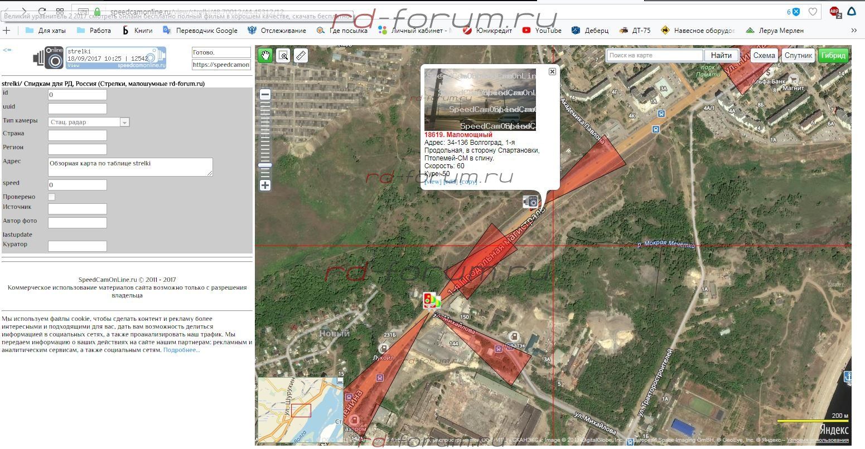Open the Adblock Plus extension icon
The height and width of the screenshot is (449, 865).
pyautogui.click(x=835, y=12)
